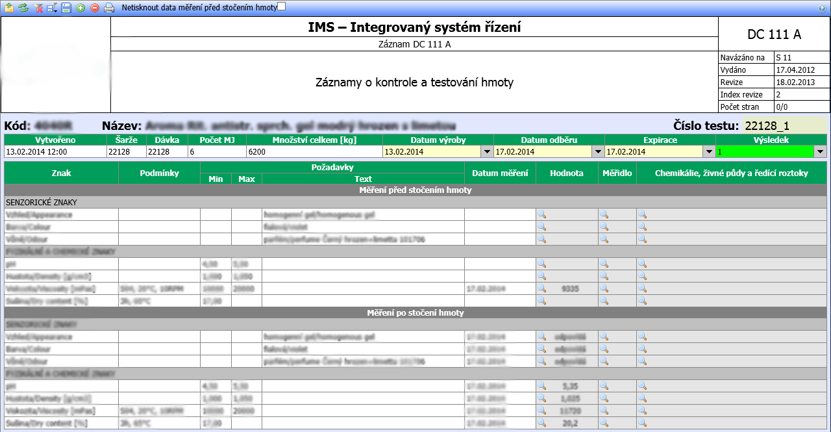Open the Datum výroby date dropdown arrow
Image resolution: width=831 pixels, height=432 pixels.
487,151
